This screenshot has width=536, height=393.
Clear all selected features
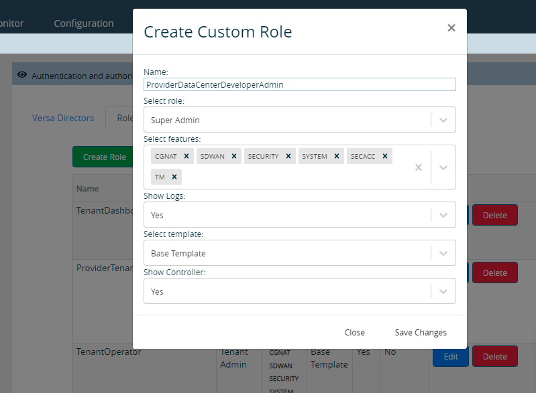coord(419,167)
